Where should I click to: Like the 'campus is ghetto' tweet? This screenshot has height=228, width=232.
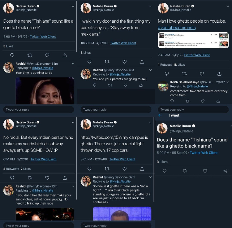[125, 169]
